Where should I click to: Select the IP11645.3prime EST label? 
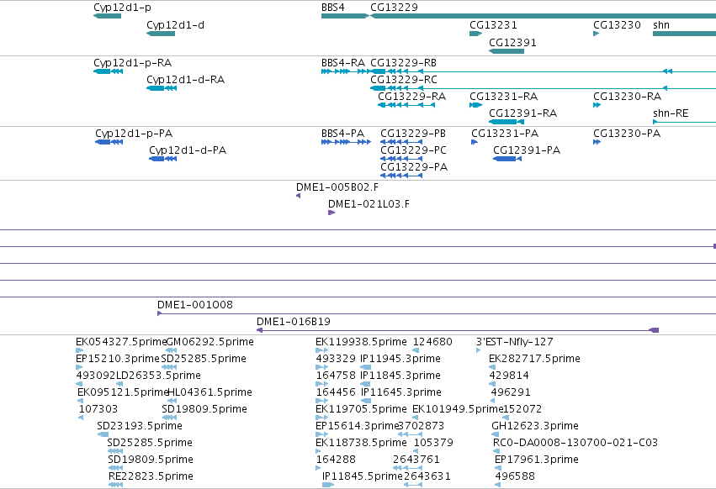[401, 392]
